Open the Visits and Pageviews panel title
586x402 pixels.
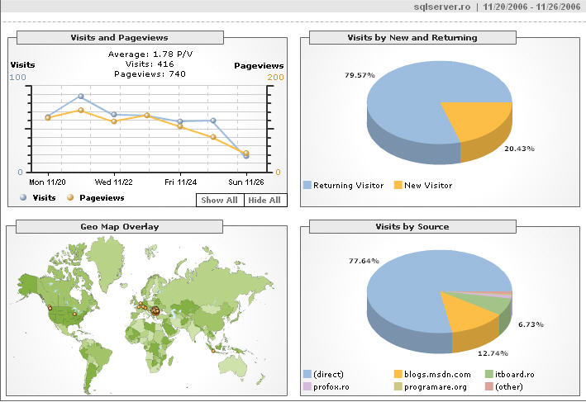click(121, 37)
